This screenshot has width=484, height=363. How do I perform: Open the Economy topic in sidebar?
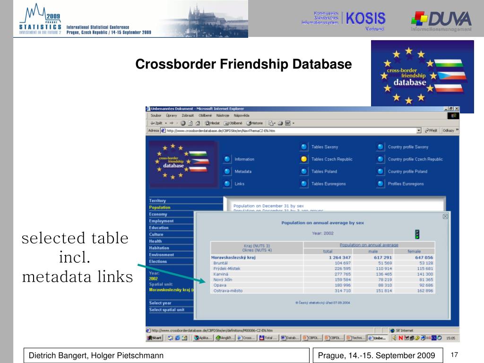tap(158, 214)
